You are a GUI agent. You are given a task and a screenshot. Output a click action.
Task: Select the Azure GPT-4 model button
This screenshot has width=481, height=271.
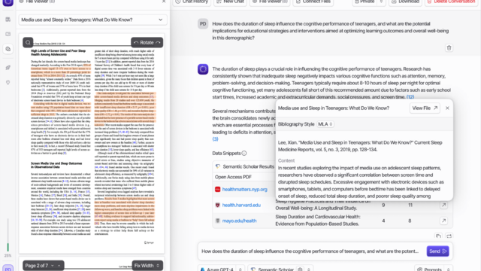(x=217, y=269)
